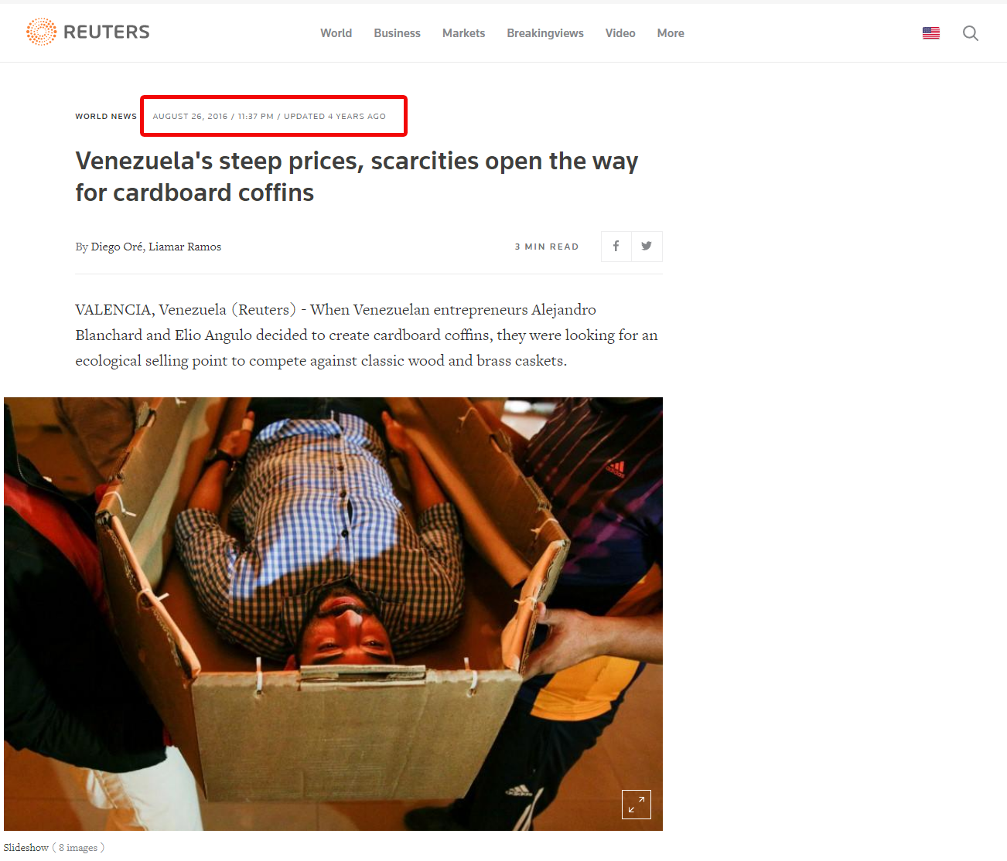
Task: Open the Business section
Action: [x=397, y=33]
